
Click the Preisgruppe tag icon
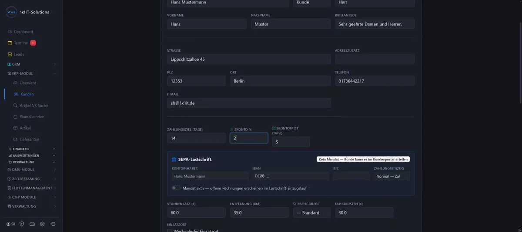[295, 204]
